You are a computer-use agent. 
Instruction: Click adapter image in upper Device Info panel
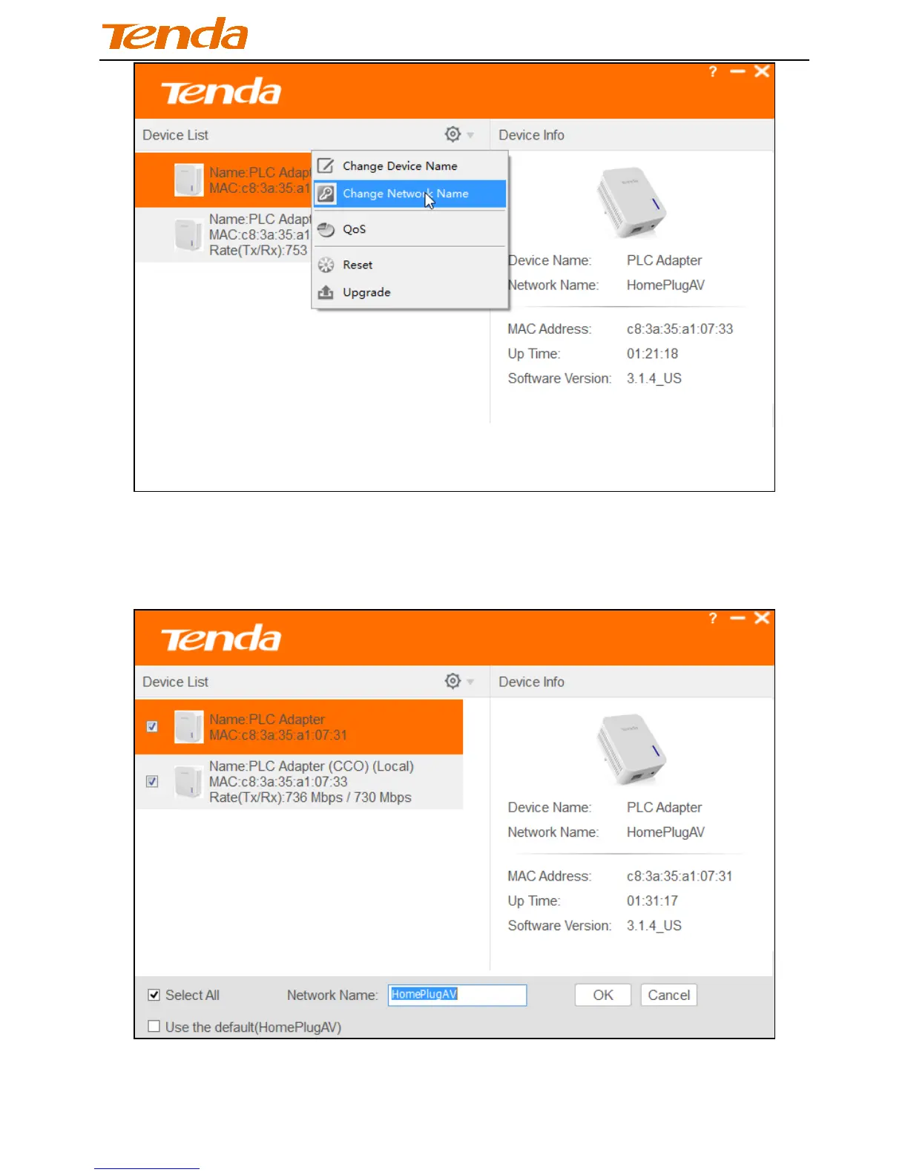point(631,203)
